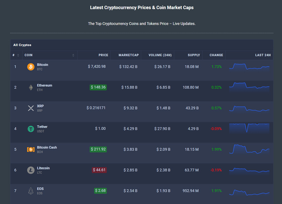Select Litecoin volume $ 2.38 B
The image size is (282, 204).
[163, 170]
